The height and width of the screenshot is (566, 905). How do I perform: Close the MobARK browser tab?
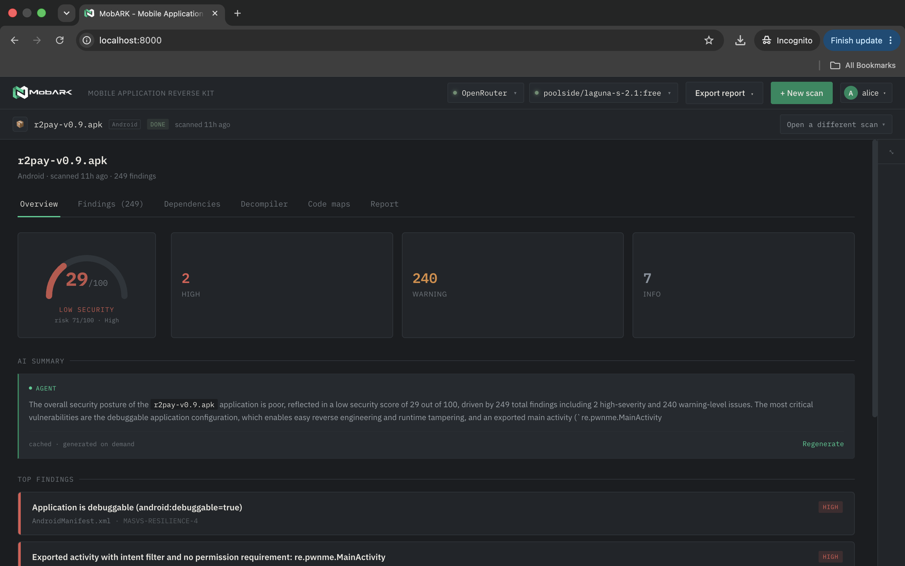point(215,14)
